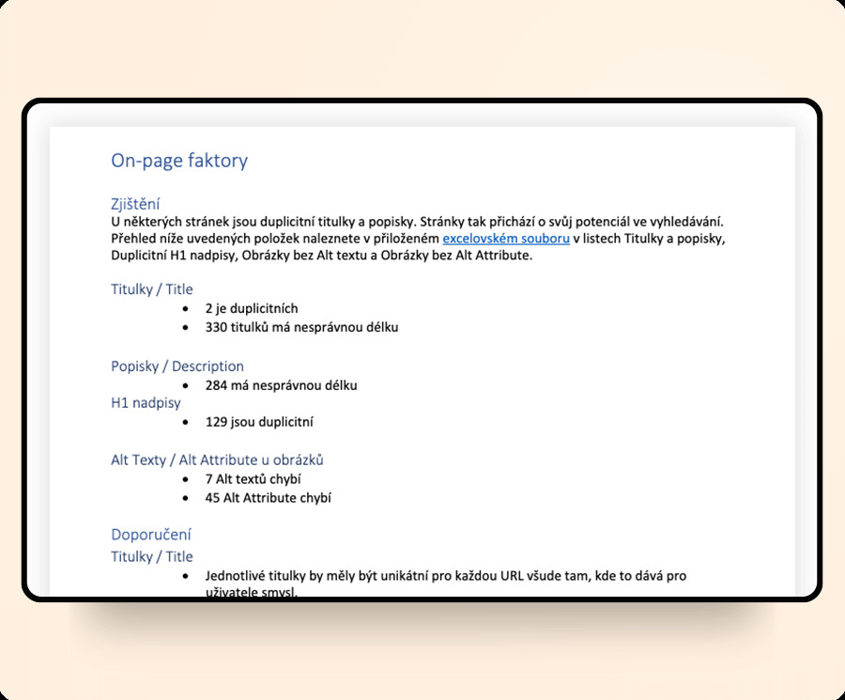Click the sentence starting Jednotlivé titulky by měly

446,583
